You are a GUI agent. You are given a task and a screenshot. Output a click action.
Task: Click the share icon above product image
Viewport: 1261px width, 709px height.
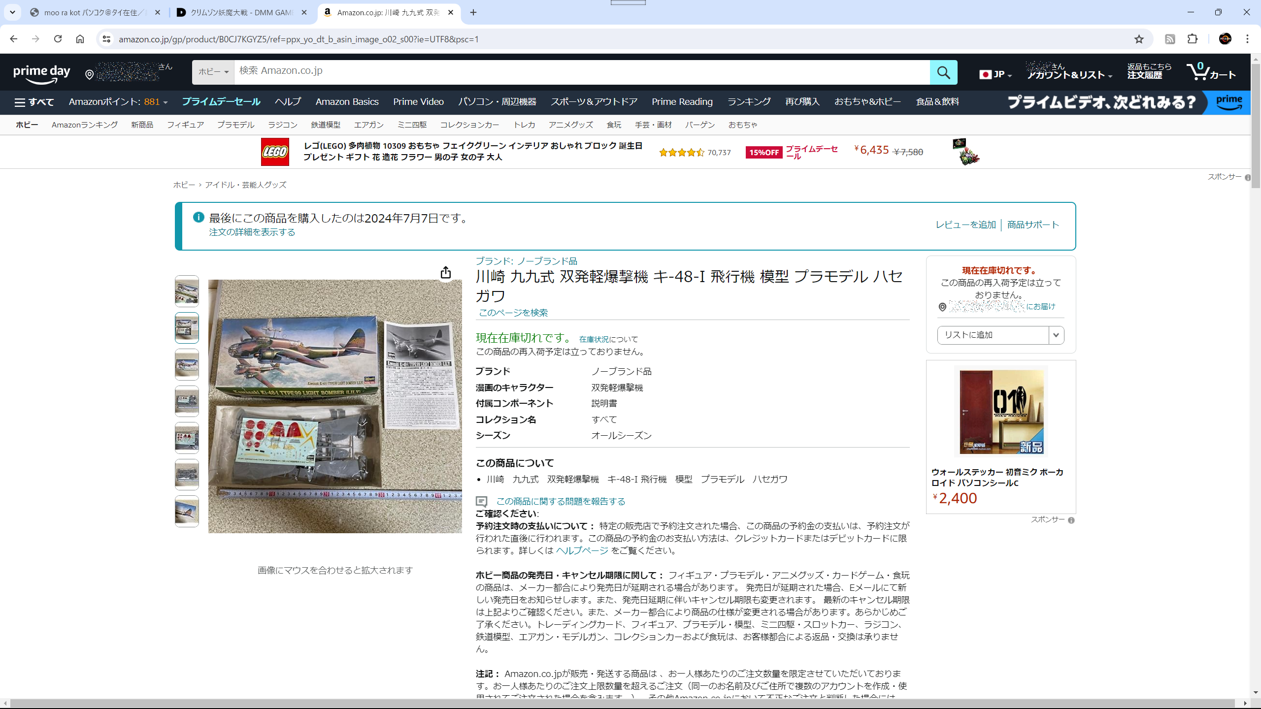(x=445, y=272)
